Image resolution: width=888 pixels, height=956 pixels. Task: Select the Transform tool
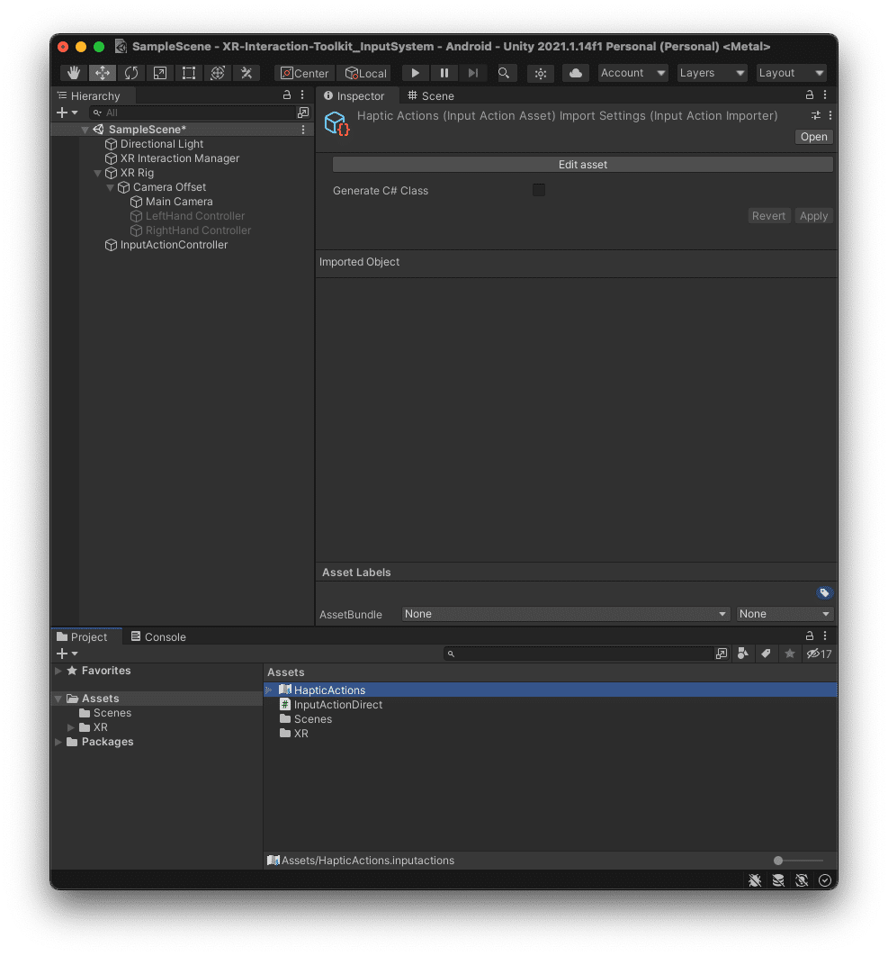[x=218, y=73]
